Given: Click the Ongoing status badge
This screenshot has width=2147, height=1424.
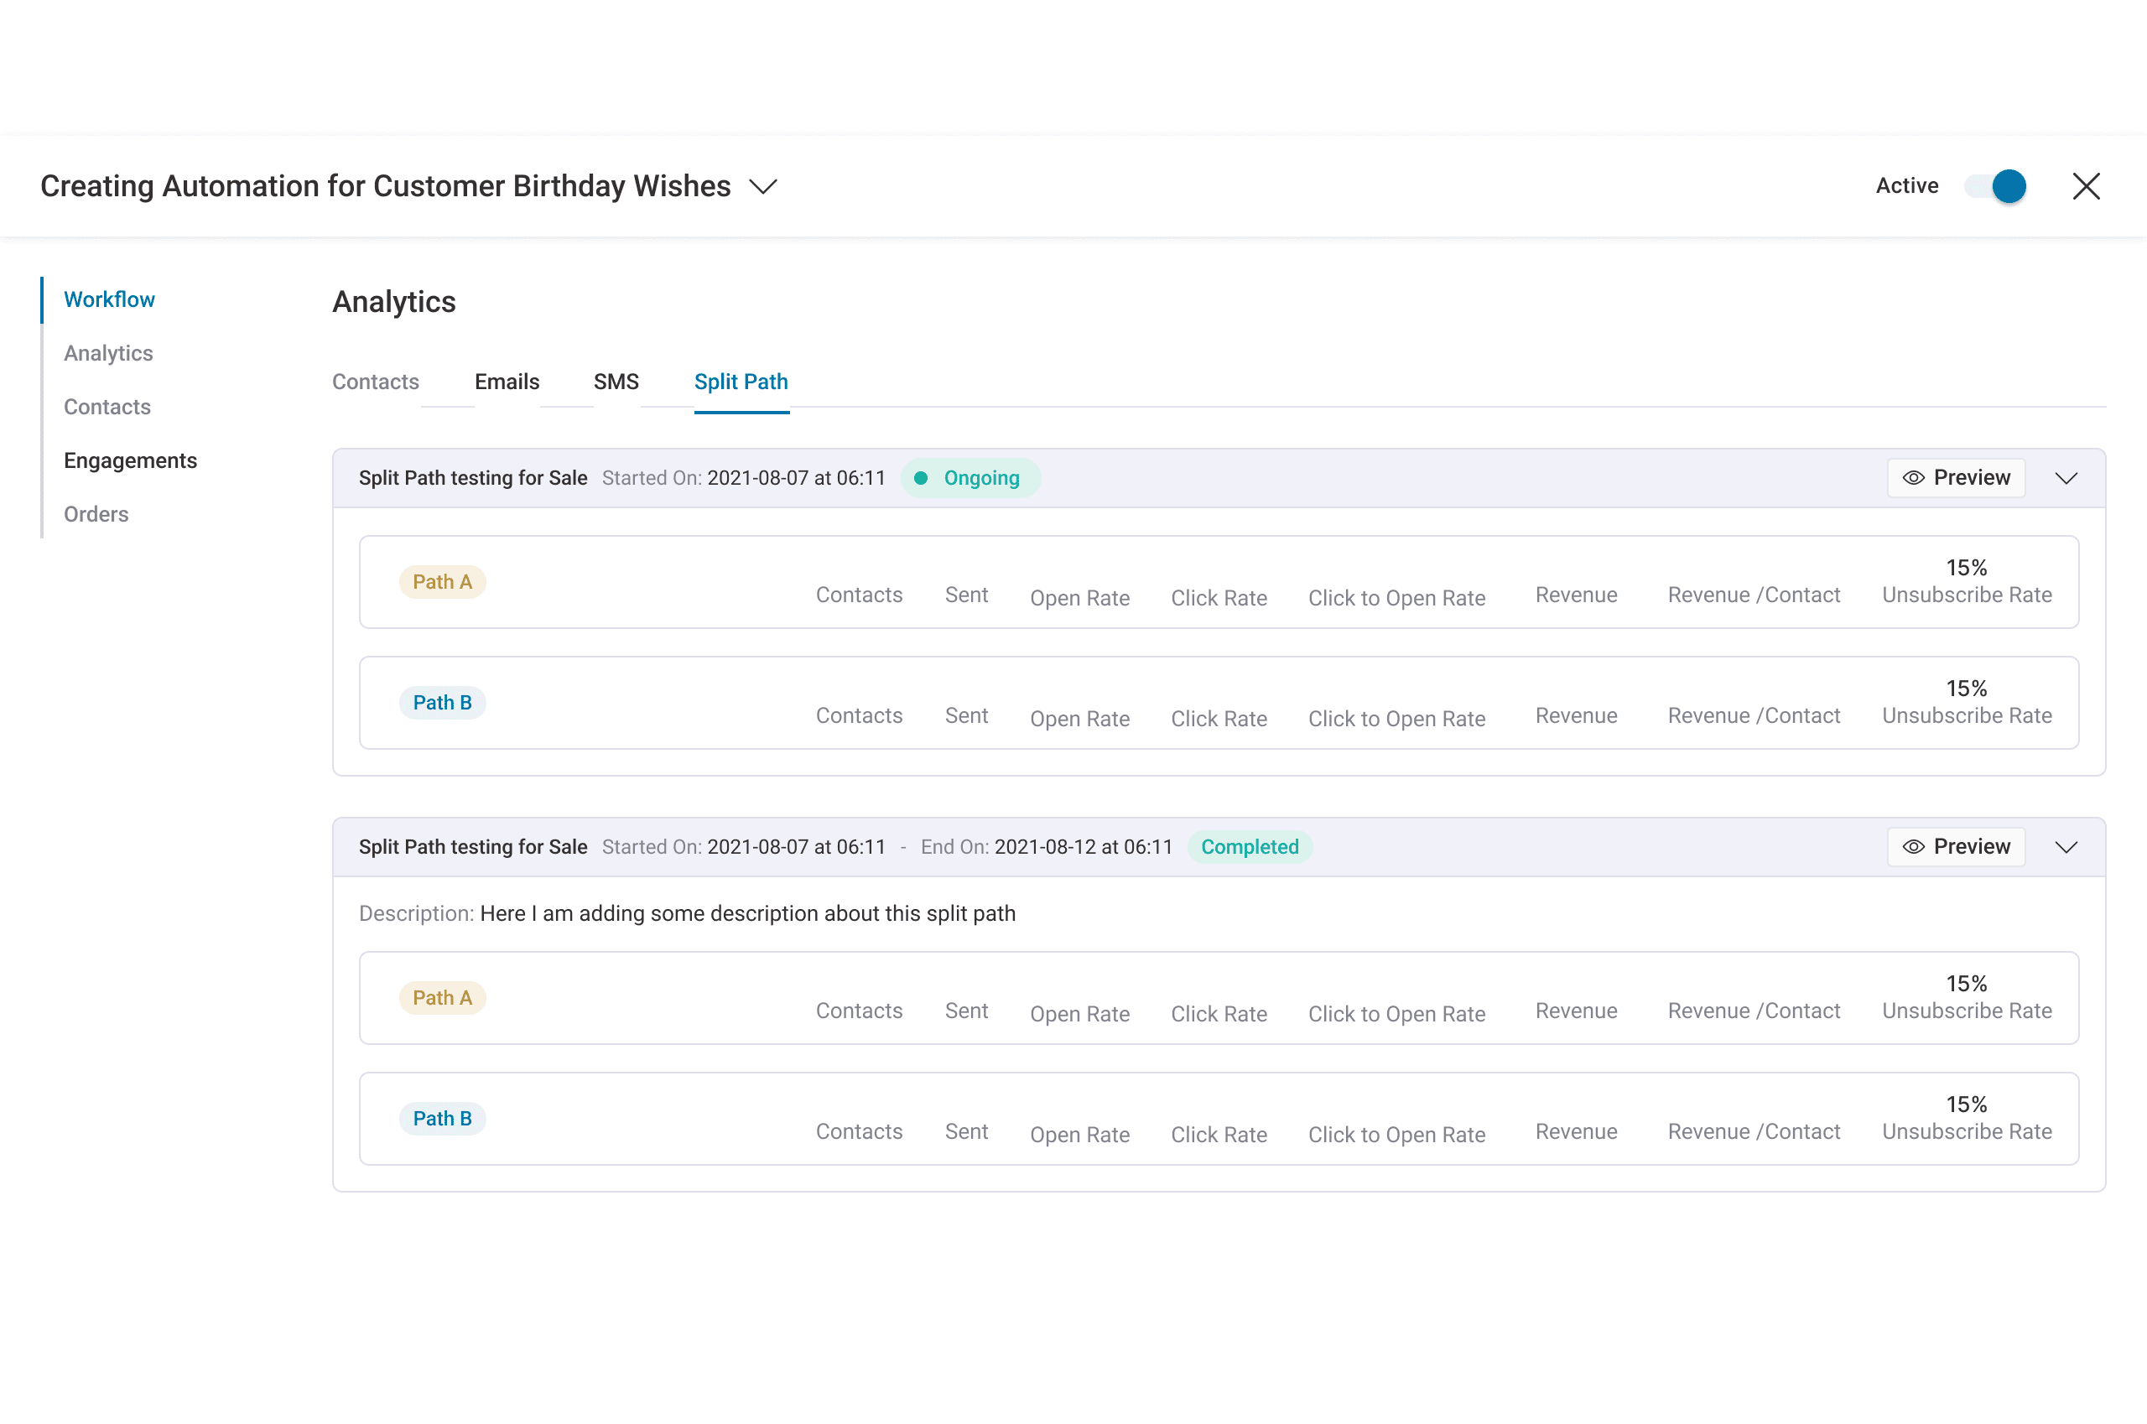Looking at the screenshot, I should tap(969, 479).
